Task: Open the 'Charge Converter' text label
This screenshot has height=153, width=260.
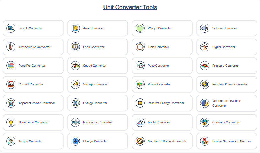Action: tap(95, 141)
